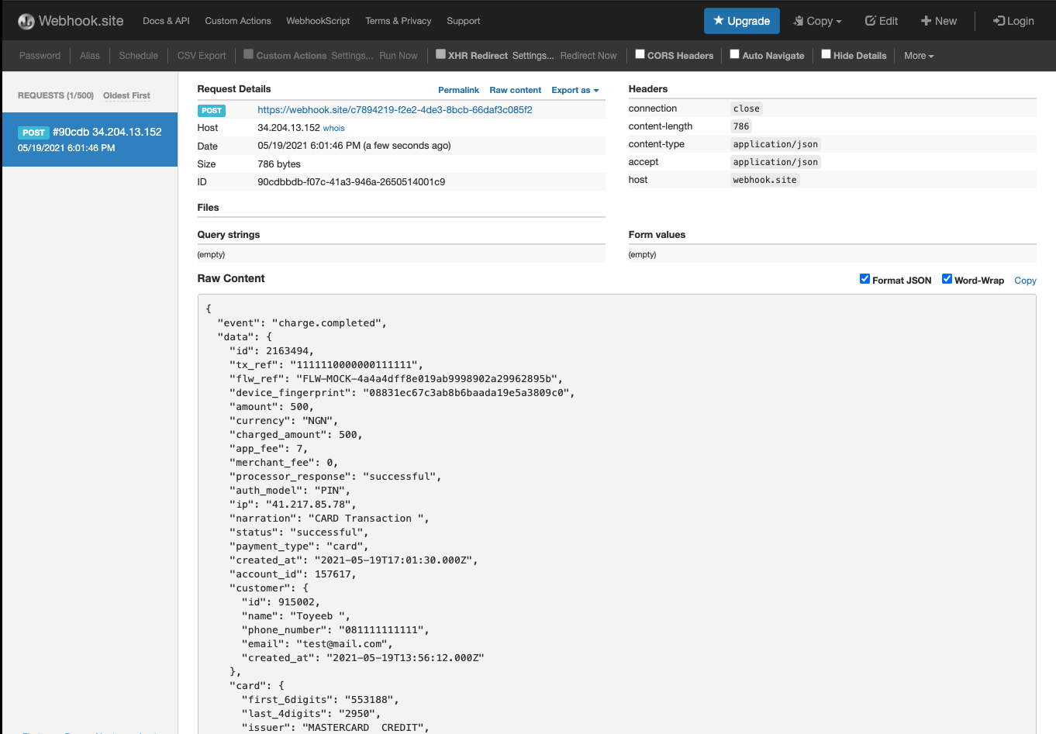Image resolution: width=1056 pixels, height=734 pixels.
Task: Click Password in the settings bar
Action: (40, 56)
